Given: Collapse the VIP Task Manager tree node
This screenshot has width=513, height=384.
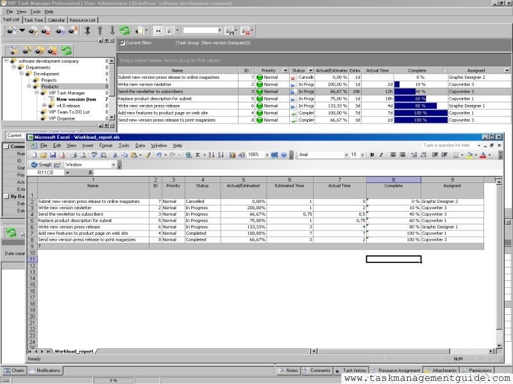Looking at the screenshot, I should [x=37, y=93].
